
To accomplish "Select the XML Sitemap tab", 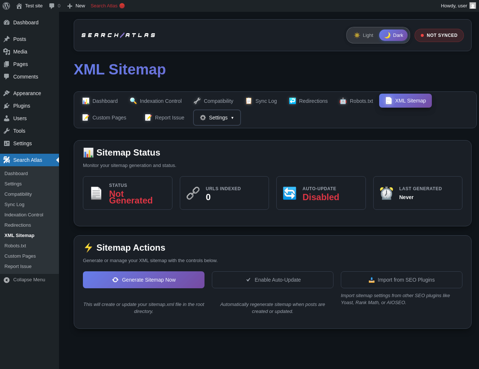I will tap(405, 101).
